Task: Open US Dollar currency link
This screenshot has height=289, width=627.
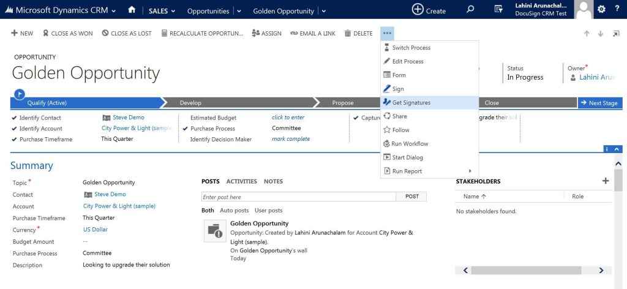Action: 95,230
